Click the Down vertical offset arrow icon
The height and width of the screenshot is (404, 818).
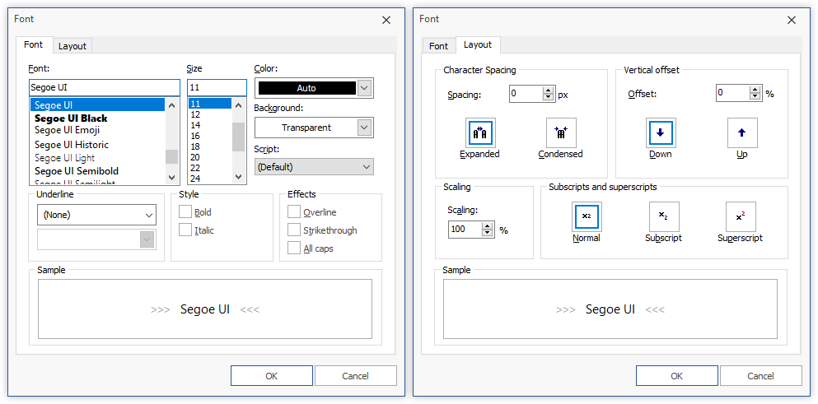661,133
